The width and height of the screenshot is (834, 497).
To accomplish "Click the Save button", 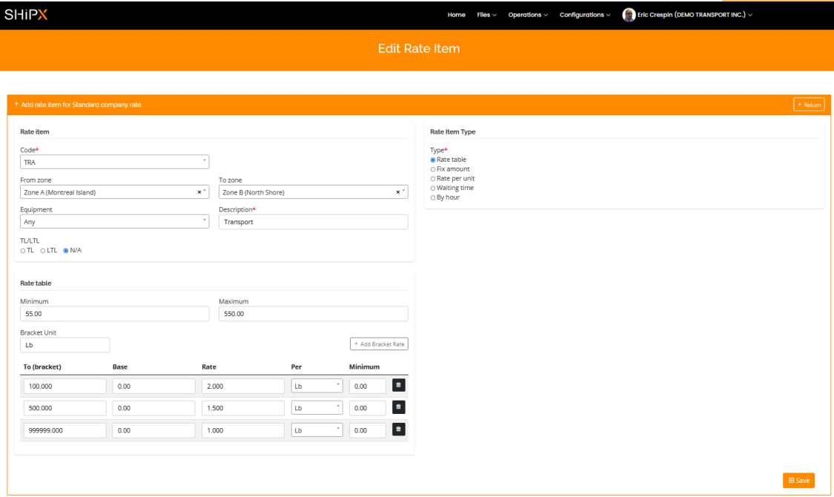I will 798,481.
